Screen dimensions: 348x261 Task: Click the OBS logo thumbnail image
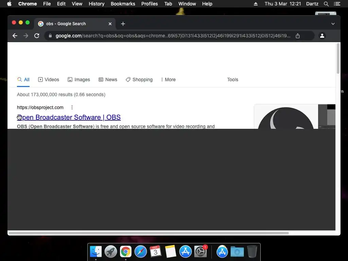(286, 117)
